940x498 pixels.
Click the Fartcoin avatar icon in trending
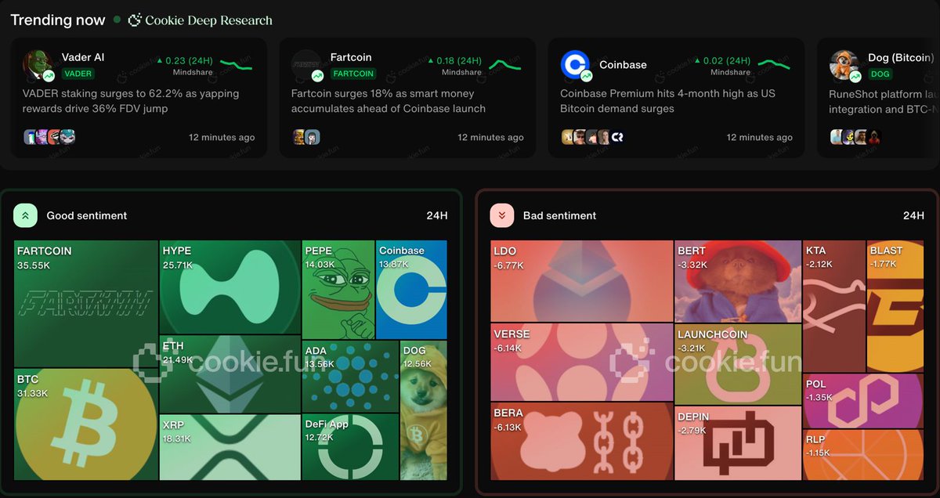306,65
